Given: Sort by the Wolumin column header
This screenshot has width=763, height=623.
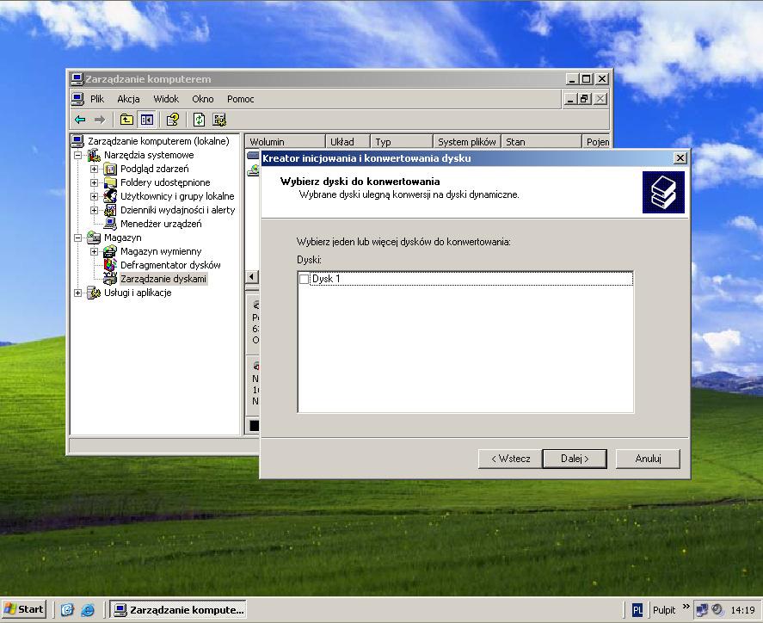Looking at the screenshot, I should click(285, 142).
